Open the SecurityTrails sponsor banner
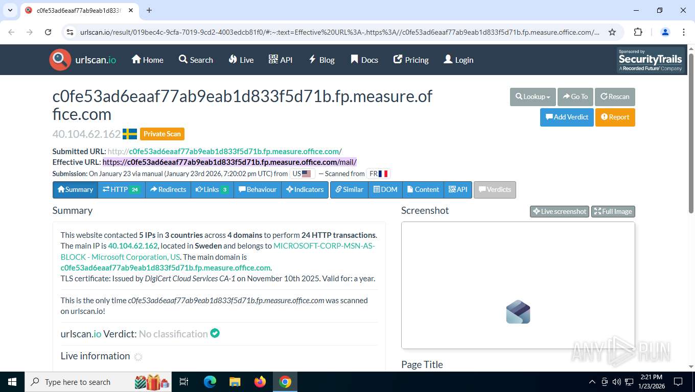The width and height of the screenshot is (695, 392). (651, 60)
